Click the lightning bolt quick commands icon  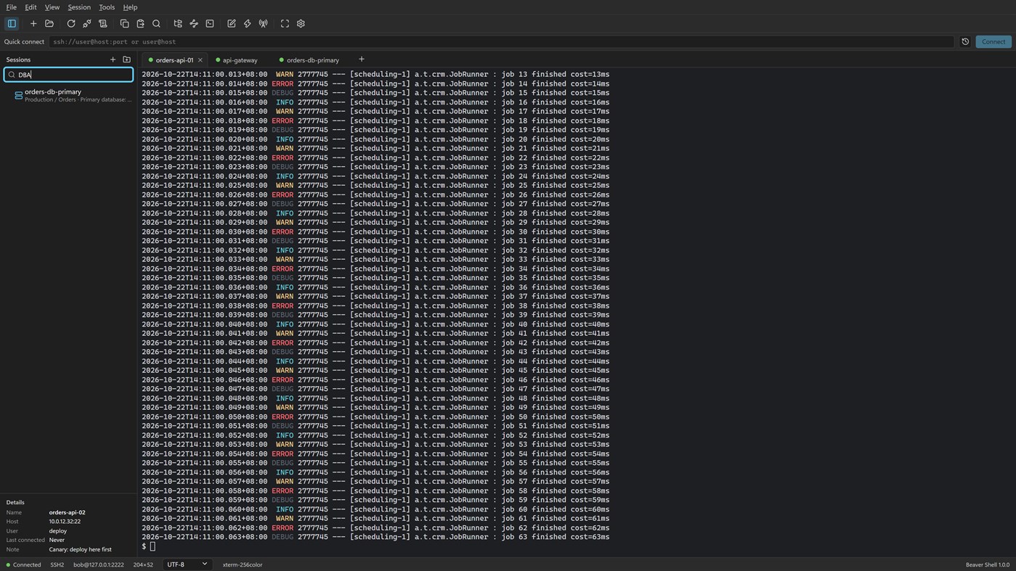click(248, 24)
